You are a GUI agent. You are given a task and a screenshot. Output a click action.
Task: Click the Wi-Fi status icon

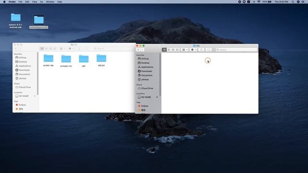point(259,2)
